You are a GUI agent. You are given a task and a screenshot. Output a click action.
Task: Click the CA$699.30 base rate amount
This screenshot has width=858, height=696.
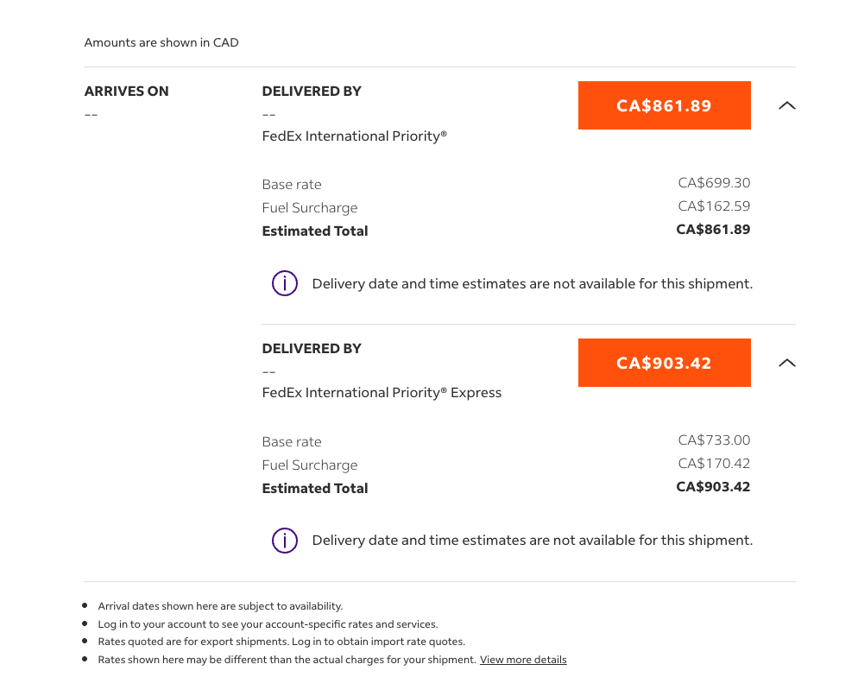point(714,182)
